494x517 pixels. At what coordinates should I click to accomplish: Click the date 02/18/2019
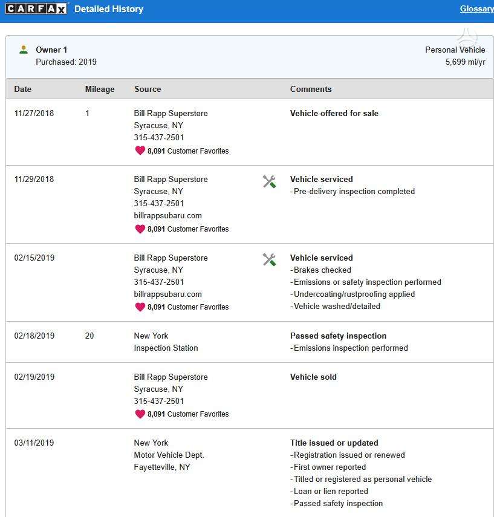[34, 336]
